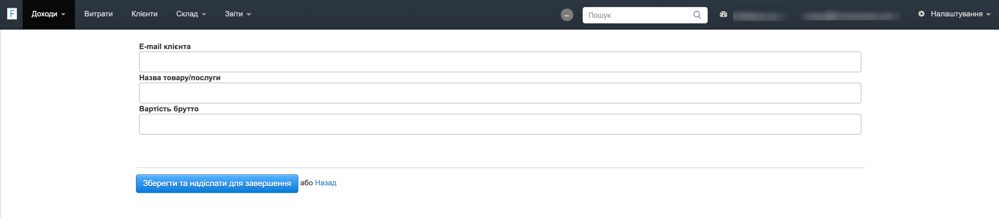This screenshot has height=218, width=999.
Task: Select the Вартість брутто input field
Action: click(x=500, y=124)
